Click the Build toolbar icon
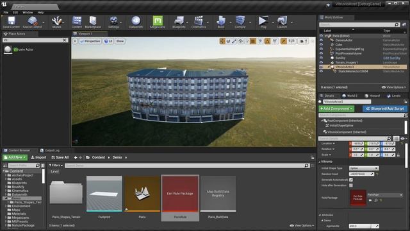Image resolution: width=410 pixels, height=231 pixels. click(221, 22)
